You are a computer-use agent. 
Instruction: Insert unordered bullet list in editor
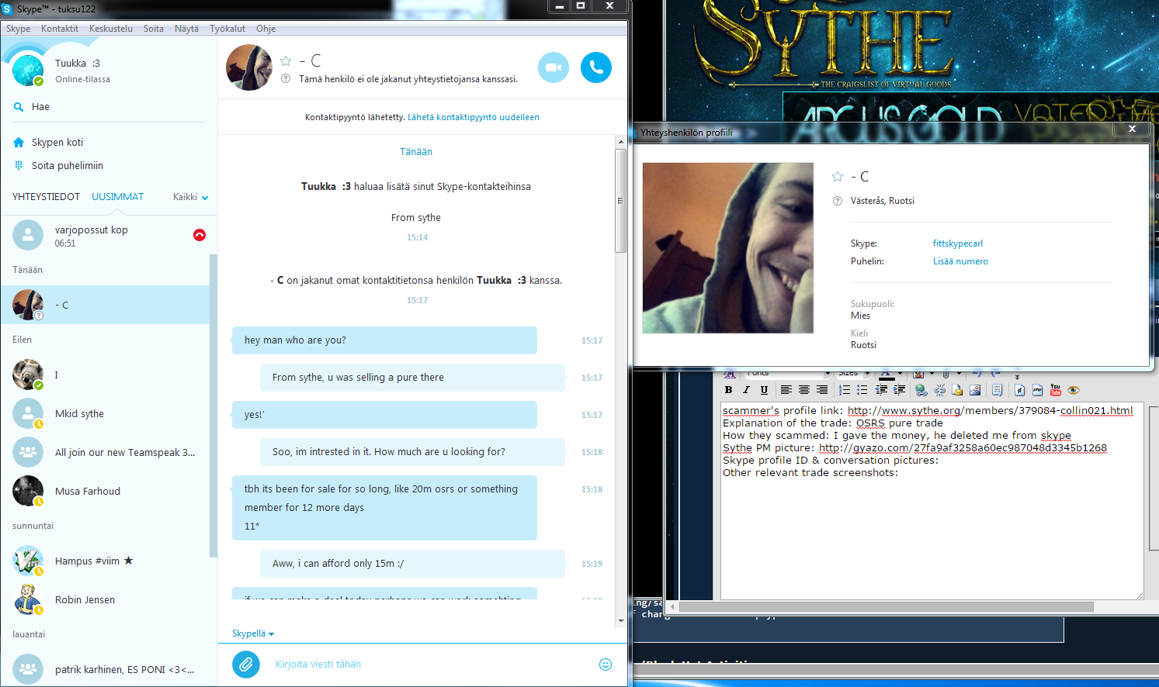coord(862,390)
